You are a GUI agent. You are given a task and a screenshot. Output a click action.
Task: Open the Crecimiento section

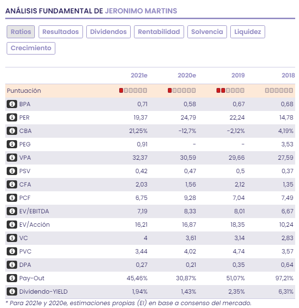[31, 48]
